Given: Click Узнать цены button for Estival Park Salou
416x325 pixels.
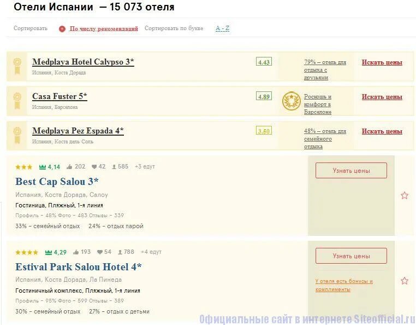Looking at the screenshot, I should (x=351, y=256).
